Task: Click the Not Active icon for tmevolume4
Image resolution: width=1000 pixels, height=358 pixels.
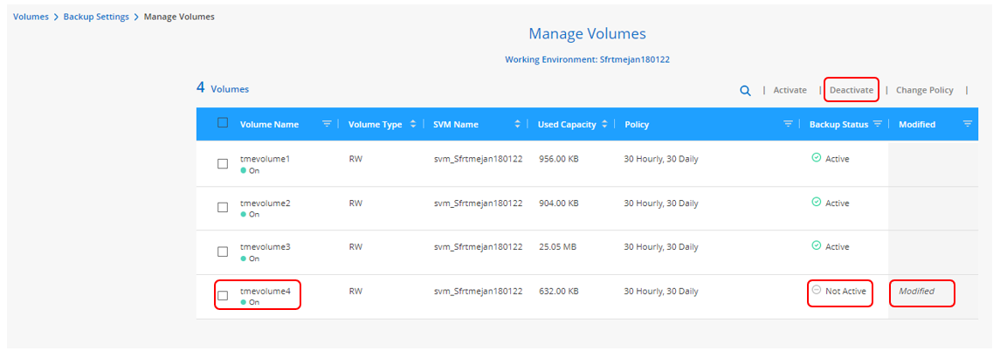Action: 816,290
